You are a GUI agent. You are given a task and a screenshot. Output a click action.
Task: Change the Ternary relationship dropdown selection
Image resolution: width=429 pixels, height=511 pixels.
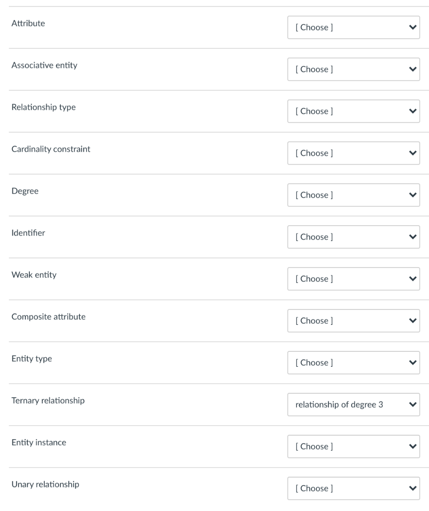(353, 405)
